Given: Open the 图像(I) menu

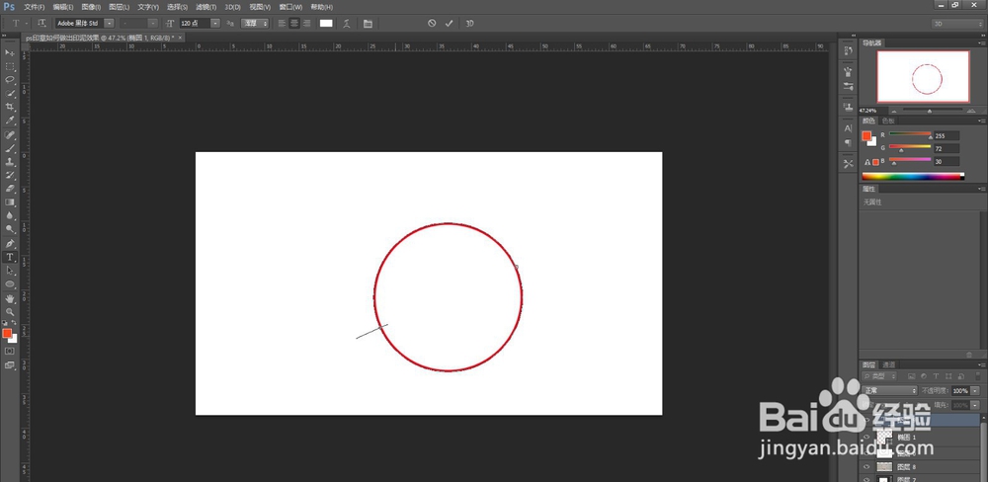Looking at the screenshot, I should point(91,7).
